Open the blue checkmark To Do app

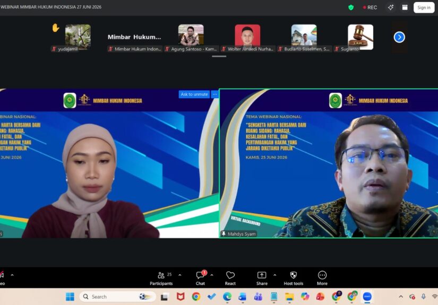click(x=212, y=297)
